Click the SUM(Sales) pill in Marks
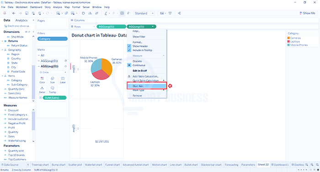The height and width of the screenshot is (172, 320). [x=55, y=97]
